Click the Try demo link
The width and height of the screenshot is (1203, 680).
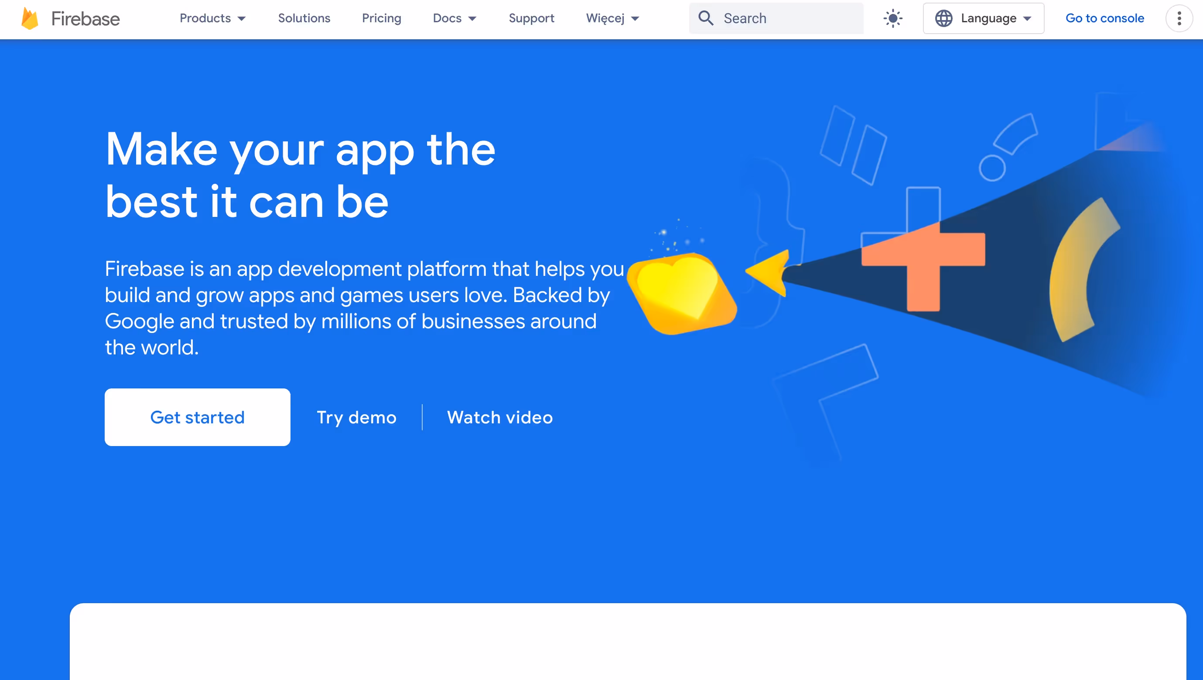[x=357, y=417]
